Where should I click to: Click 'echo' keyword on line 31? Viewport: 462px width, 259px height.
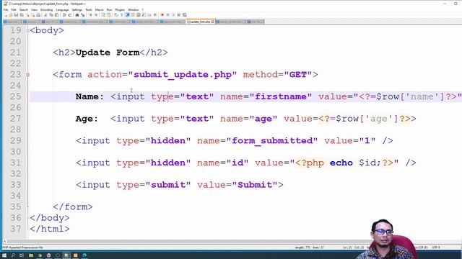tap(341, 163)
